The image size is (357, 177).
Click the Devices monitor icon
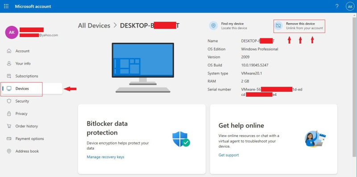point(9,88)
